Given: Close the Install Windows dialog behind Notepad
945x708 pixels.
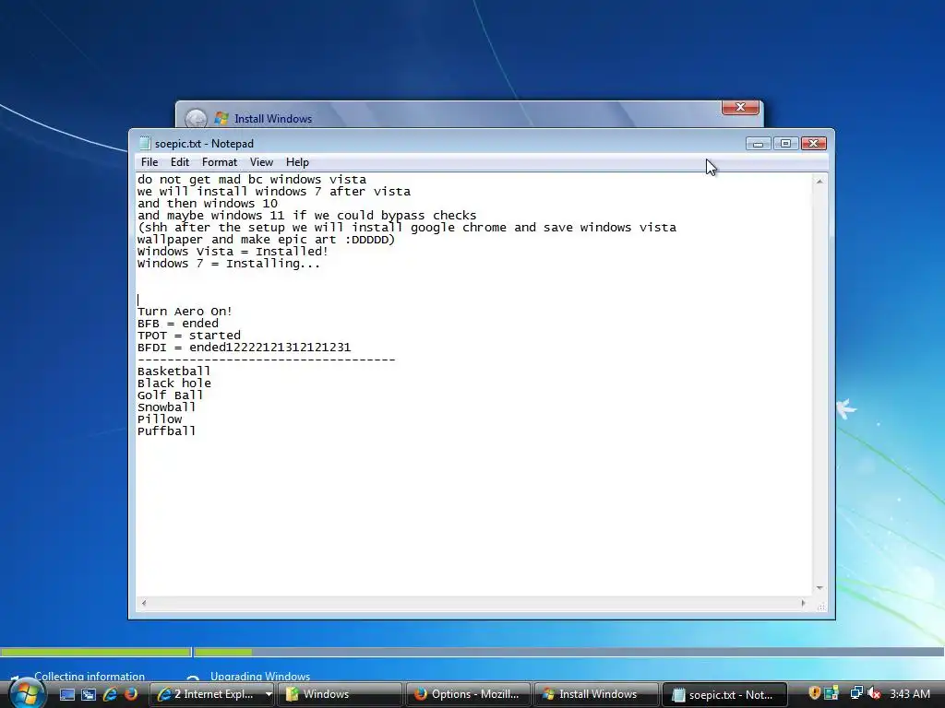Looking at the screenshot, I should point(740,107).
